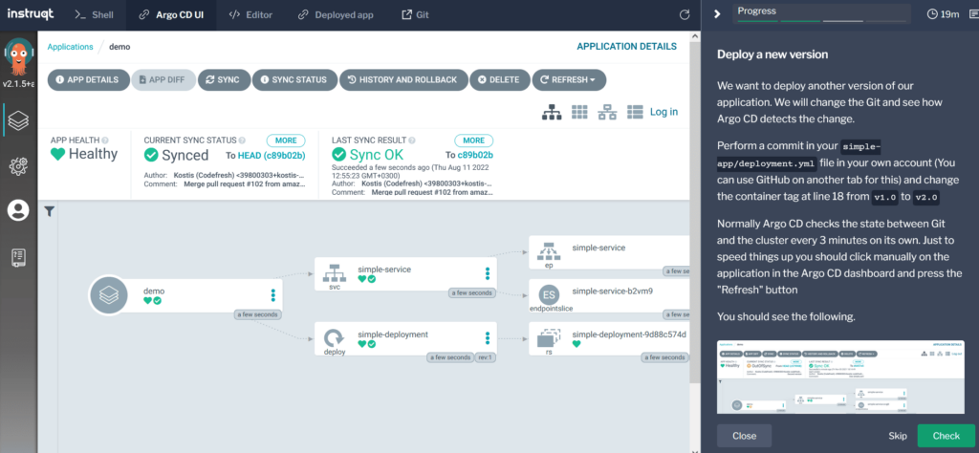Viewport: 979px width, 453px height.
Task: Open the Deployed app tab
Action: click(336, 15)
